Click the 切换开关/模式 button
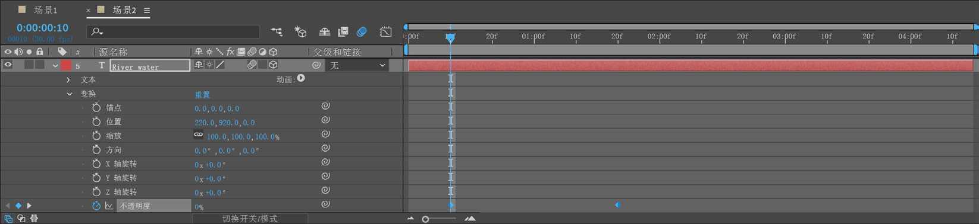The width and height of the screenshot is (979, 224). click(250, 219)
